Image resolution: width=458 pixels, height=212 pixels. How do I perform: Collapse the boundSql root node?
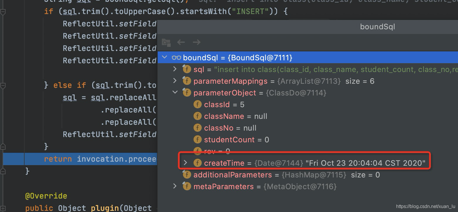(x=164, y=57)
